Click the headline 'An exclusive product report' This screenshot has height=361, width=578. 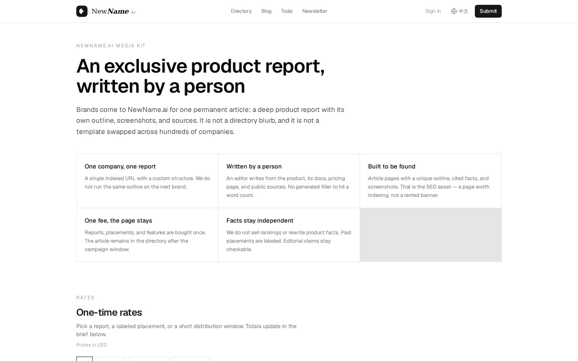pos(200,66)
